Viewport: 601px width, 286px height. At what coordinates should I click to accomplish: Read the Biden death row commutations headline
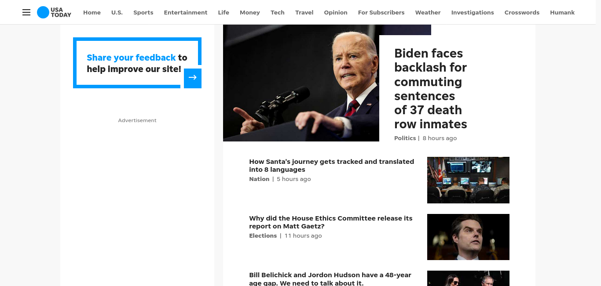point(430,89)
